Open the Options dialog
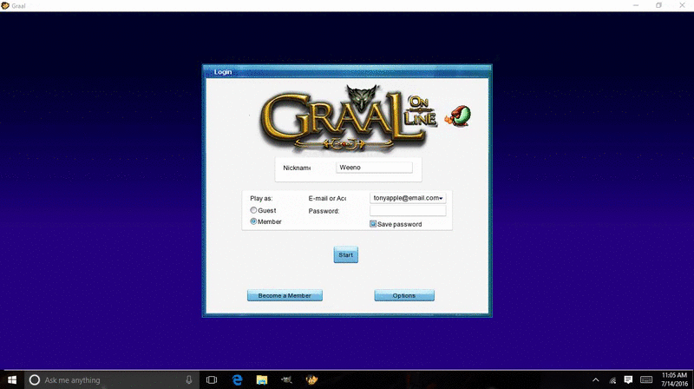This screenshot has height=389, width=694. pos(404,295)
